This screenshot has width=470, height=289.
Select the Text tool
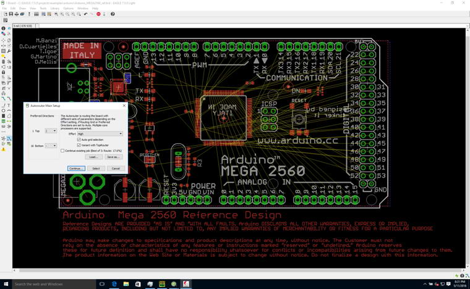[9, 106]
